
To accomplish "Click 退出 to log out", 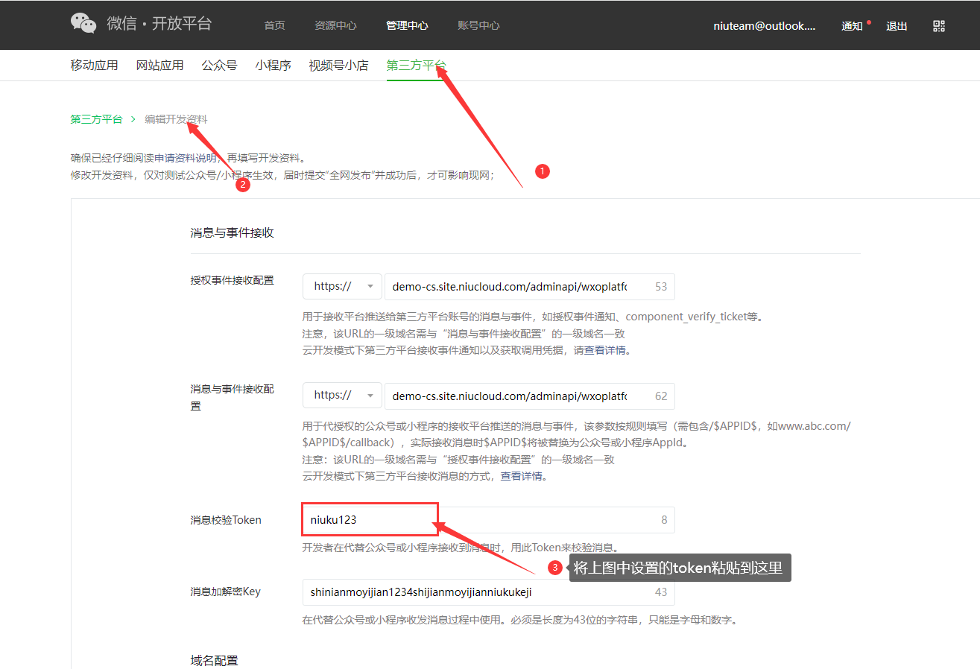I will coord(897,26).
